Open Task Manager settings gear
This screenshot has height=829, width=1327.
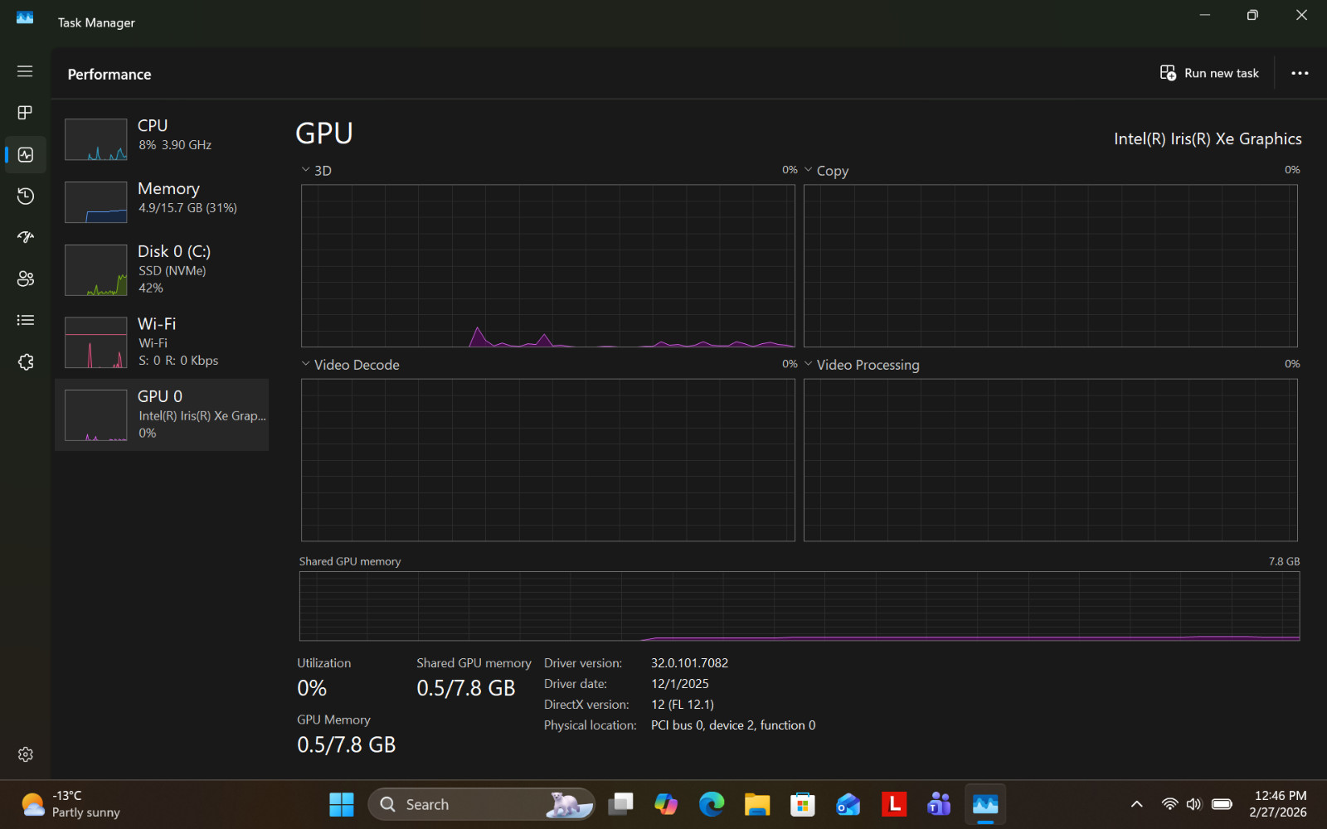pos(25,754)
